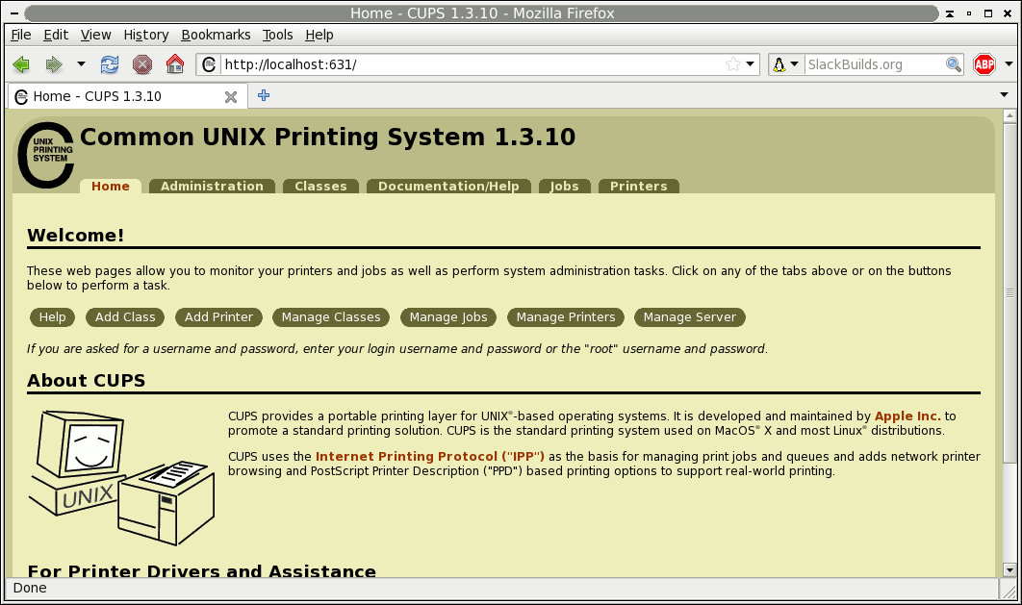Screen dimensions: 1022x605
Task: Click the UNIX computer and printer illustration
Action: pos(121,477)
